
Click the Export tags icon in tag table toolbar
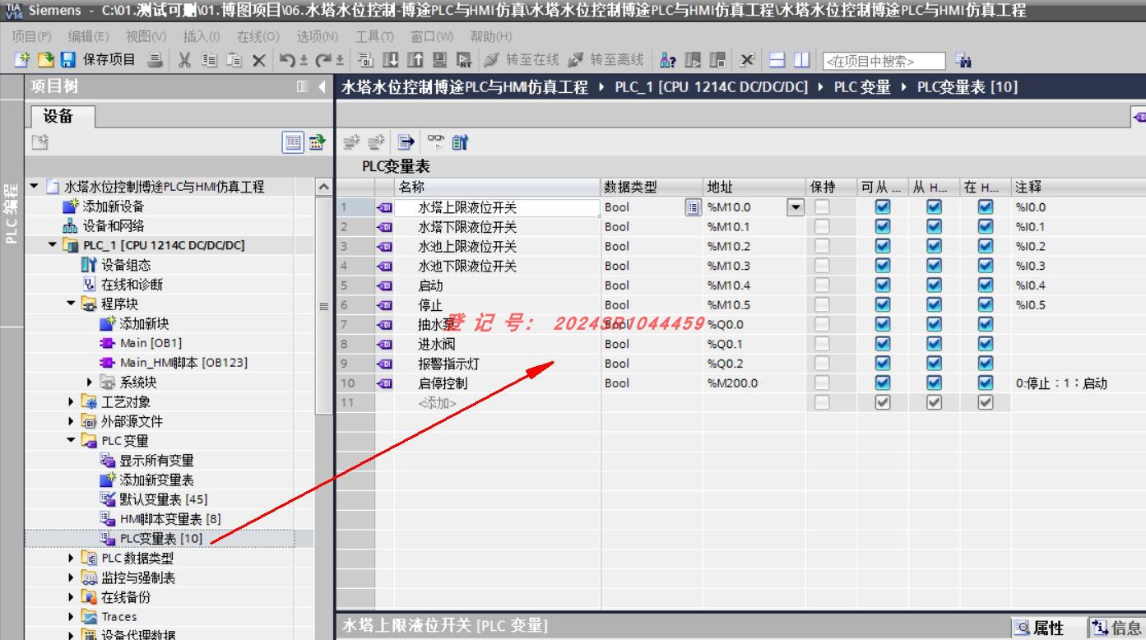(x=406, y=141)
